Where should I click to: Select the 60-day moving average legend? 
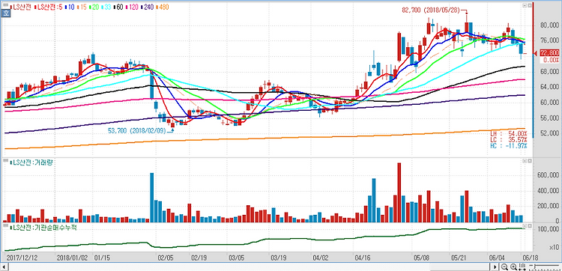click(x=118, y=7)
